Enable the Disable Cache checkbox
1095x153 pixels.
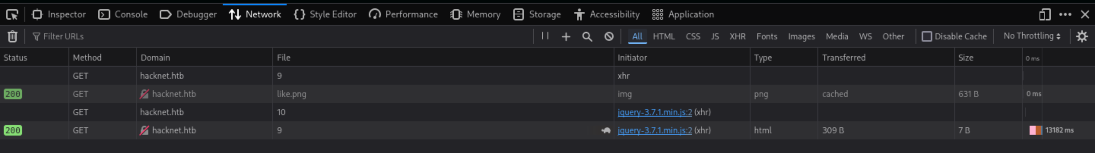(x=927, y=36)
